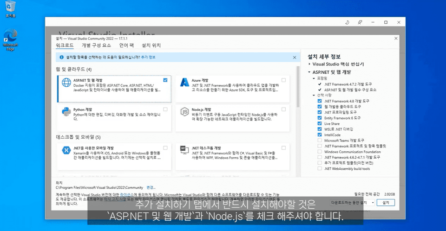
Task: Uncheck ASP.NET 및 웹 개발 workload
Action: tap(165, 80)
